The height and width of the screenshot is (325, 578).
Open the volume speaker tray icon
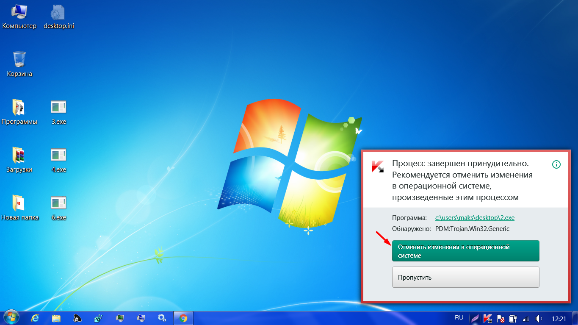(539, 318)
